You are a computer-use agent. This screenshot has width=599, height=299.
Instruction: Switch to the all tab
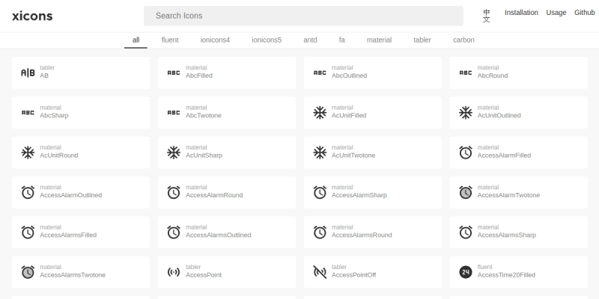136,40
